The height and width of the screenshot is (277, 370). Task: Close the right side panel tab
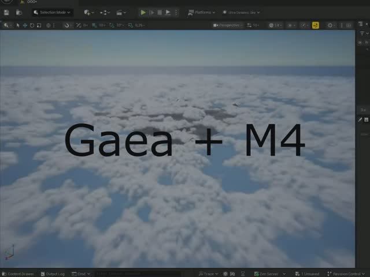tap(367, 24)
